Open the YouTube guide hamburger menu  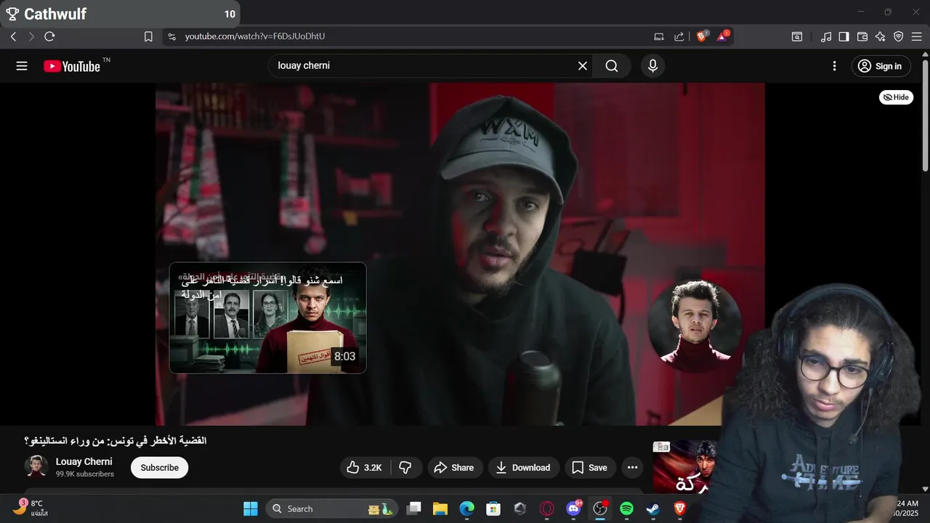(22, 66)
